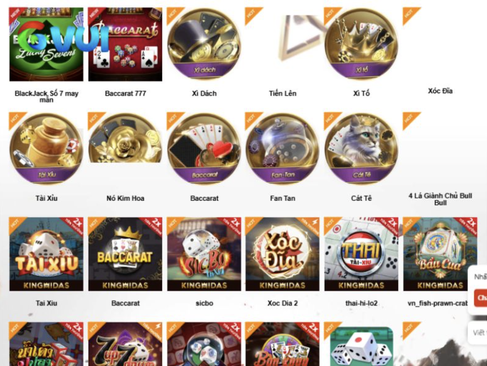Screen dimensions: 487x366
Task: Open the 4 Lá Giành Chủ Bull Bull link
Action: pos(440,199)
